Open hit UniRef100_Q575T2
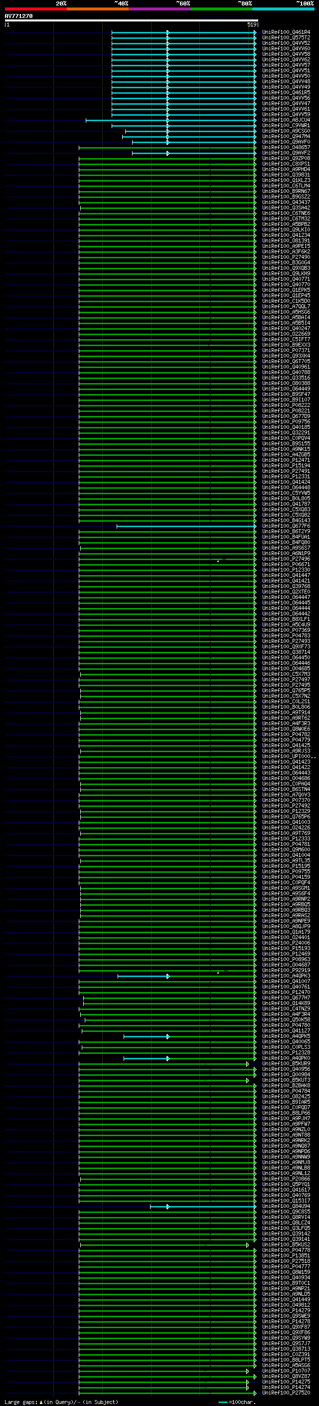 286,38
